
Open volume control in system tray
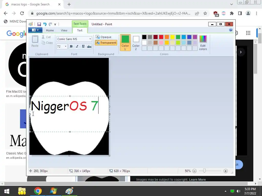tap(238, 191)
